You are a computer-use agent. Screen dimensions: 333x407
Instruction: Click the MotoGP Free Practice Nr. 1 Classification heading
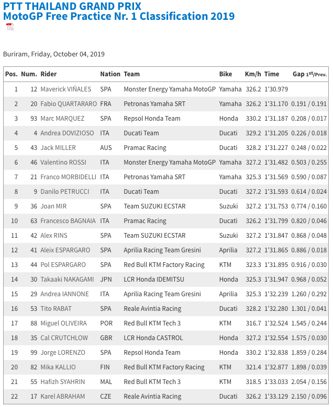point(119,16)
